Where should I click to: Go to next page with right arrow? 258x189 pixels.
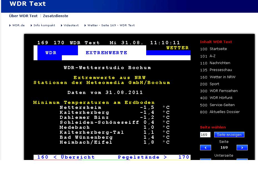click(x=242, y=148)
